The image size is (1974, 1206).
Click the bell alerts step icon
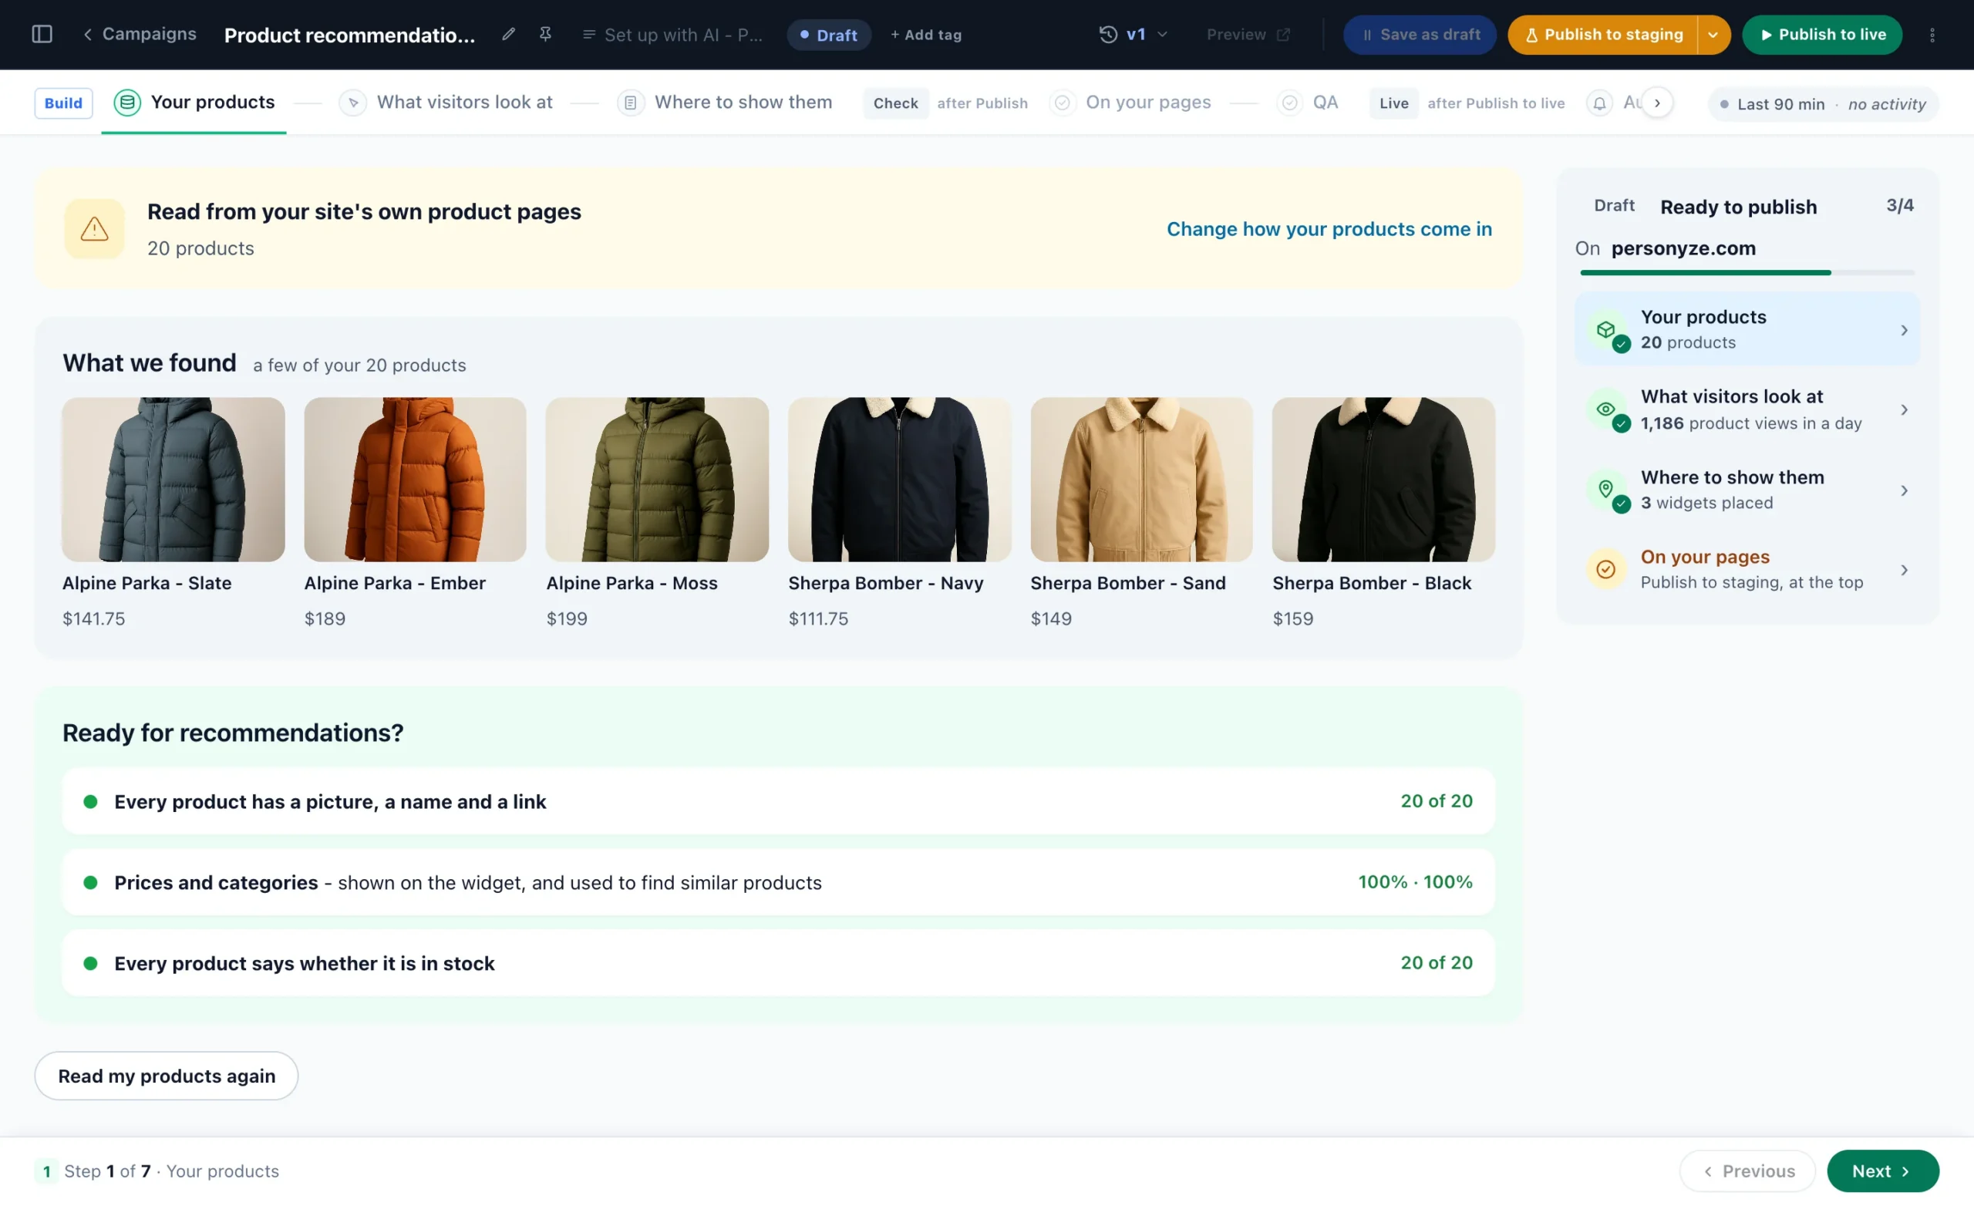pos(1599,103)
